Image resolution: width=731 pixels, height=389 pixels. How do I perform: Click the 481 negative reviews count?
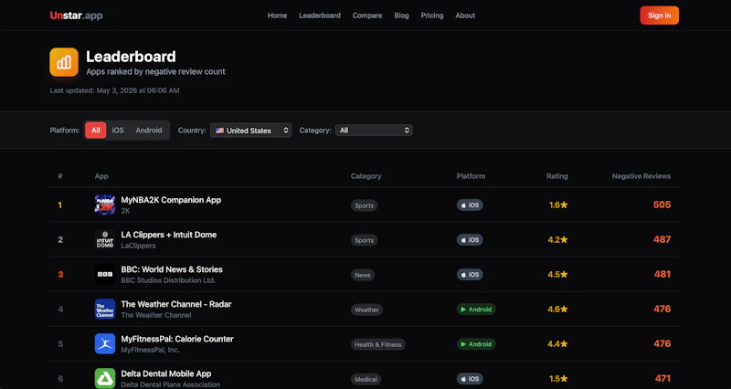coord(662,274)
